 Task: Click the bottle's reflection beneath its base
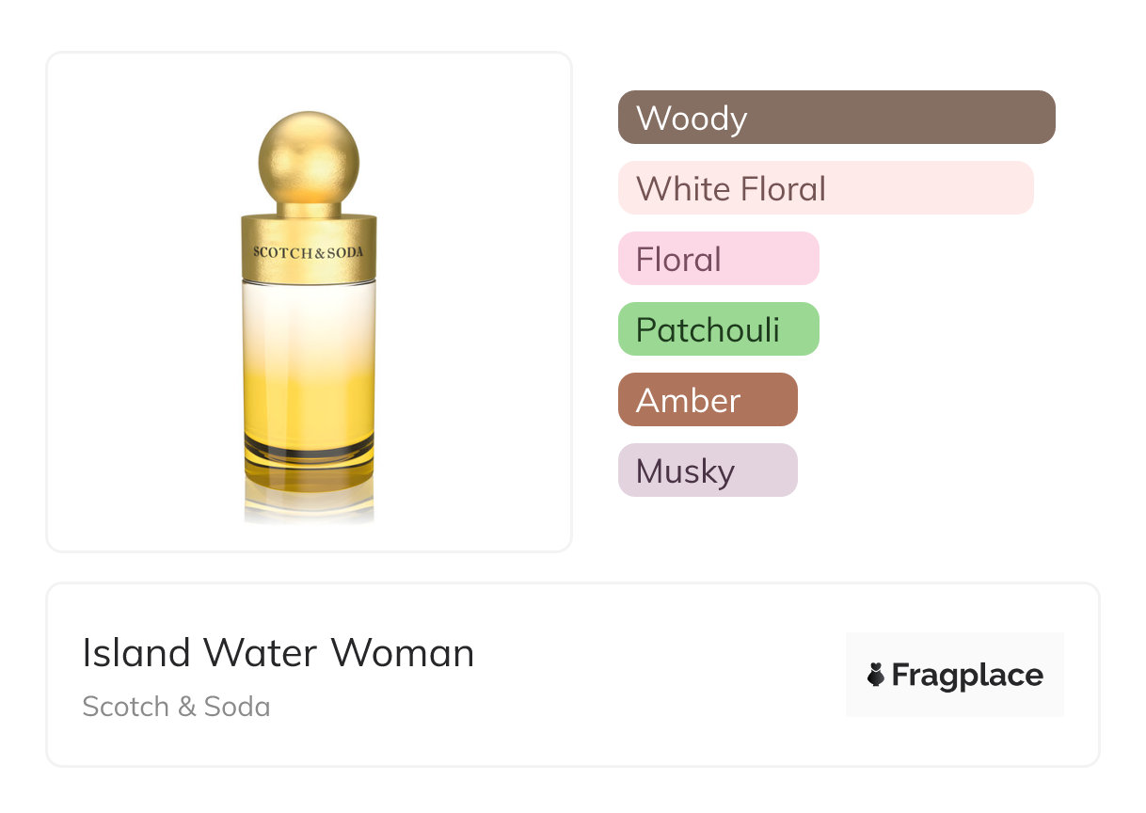coord(309,503)
